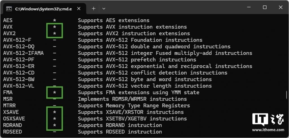Select the C:\Windows\System32\cmd.exe tab
The image size is (289, 138).
click(x=43, y=9)
